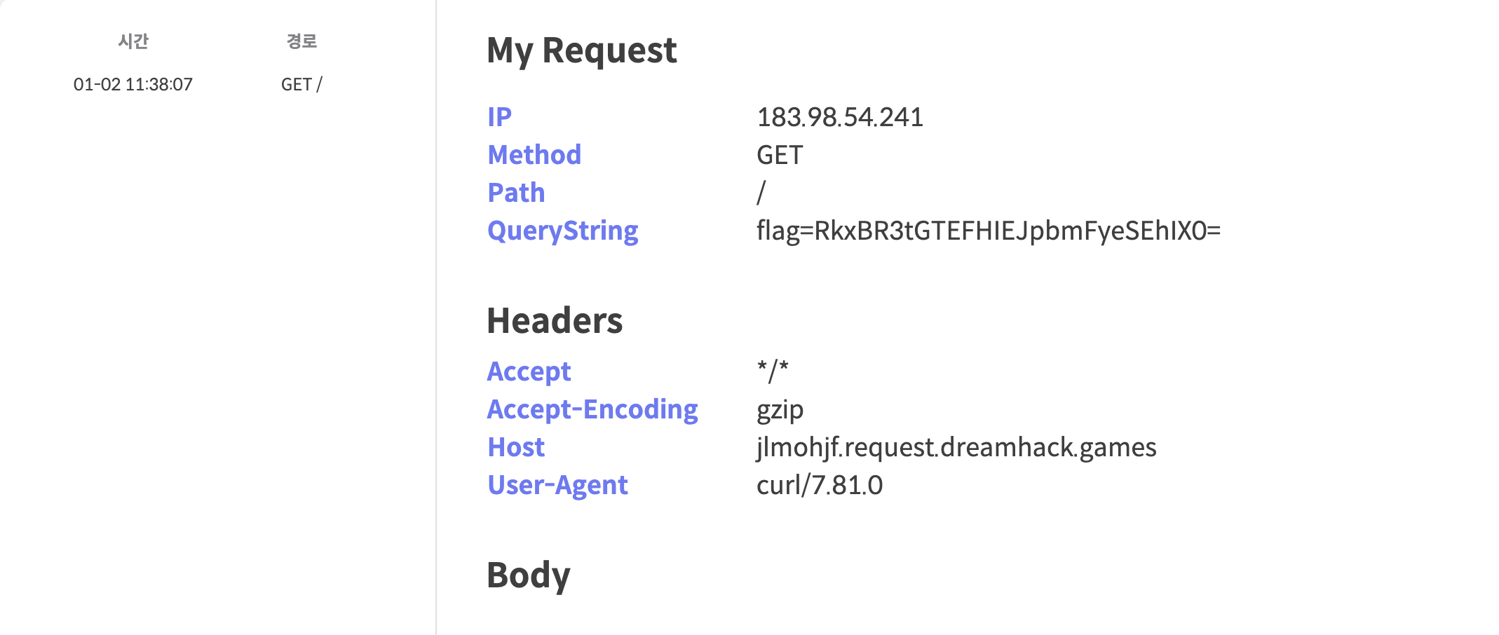The height and width of the screenshot is (635, 1499).
Task: Click the 시간 column header
Action: click(x=133, y=41)
